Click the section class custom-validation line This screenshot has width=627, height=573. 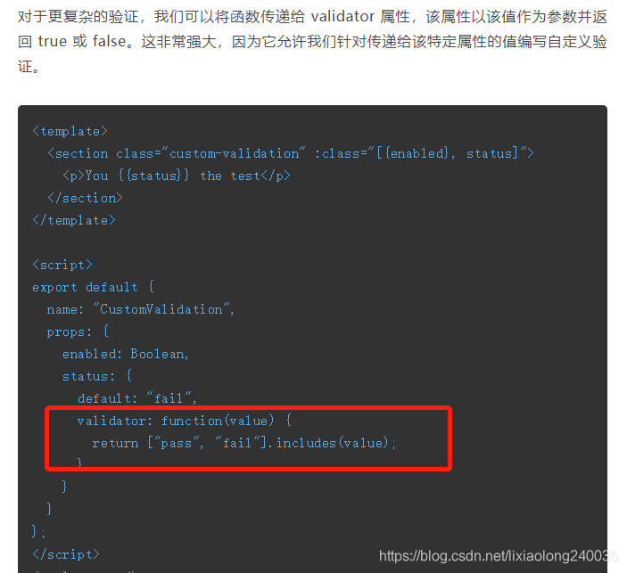coord(290,153)
